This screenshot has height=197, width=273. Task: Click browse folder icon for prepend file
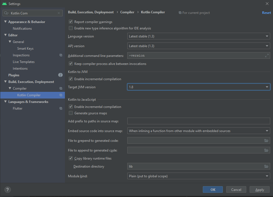(266, 141)
